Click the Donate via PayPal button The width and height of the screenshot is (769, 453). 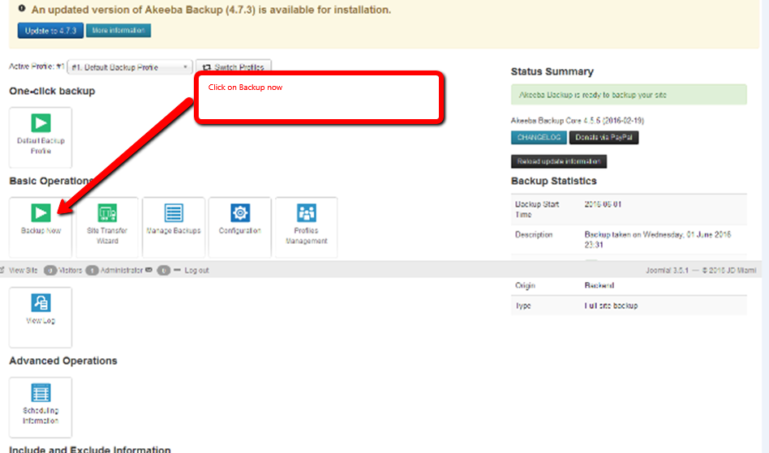604,138
